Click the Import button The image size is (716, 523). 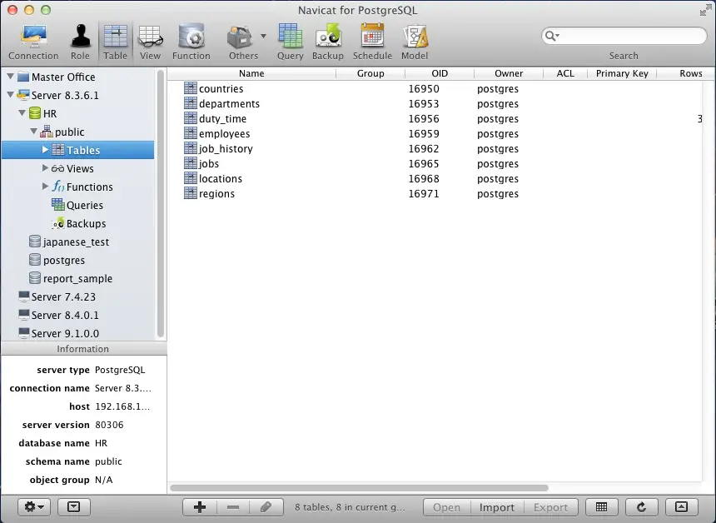click(497, 507)
